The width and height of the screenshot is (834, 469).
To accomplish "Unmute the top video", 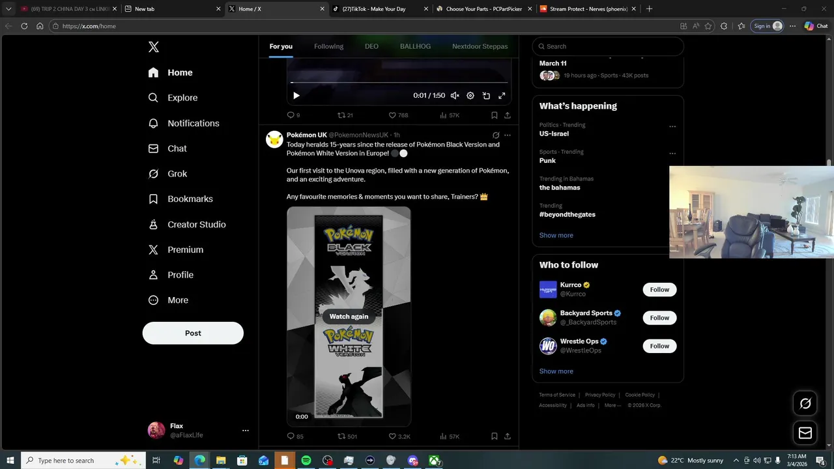I will click(455, 96).
